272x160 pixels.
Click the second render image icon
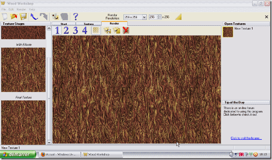click(117, 31)
